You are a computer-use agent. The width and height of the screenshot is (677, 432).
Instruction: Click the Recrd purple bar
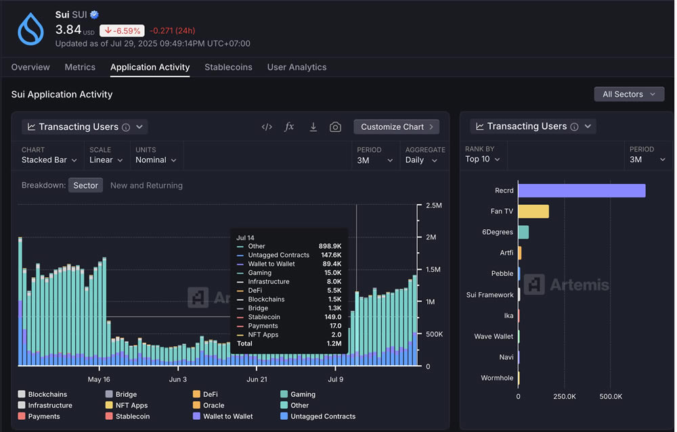coord(581,191)
